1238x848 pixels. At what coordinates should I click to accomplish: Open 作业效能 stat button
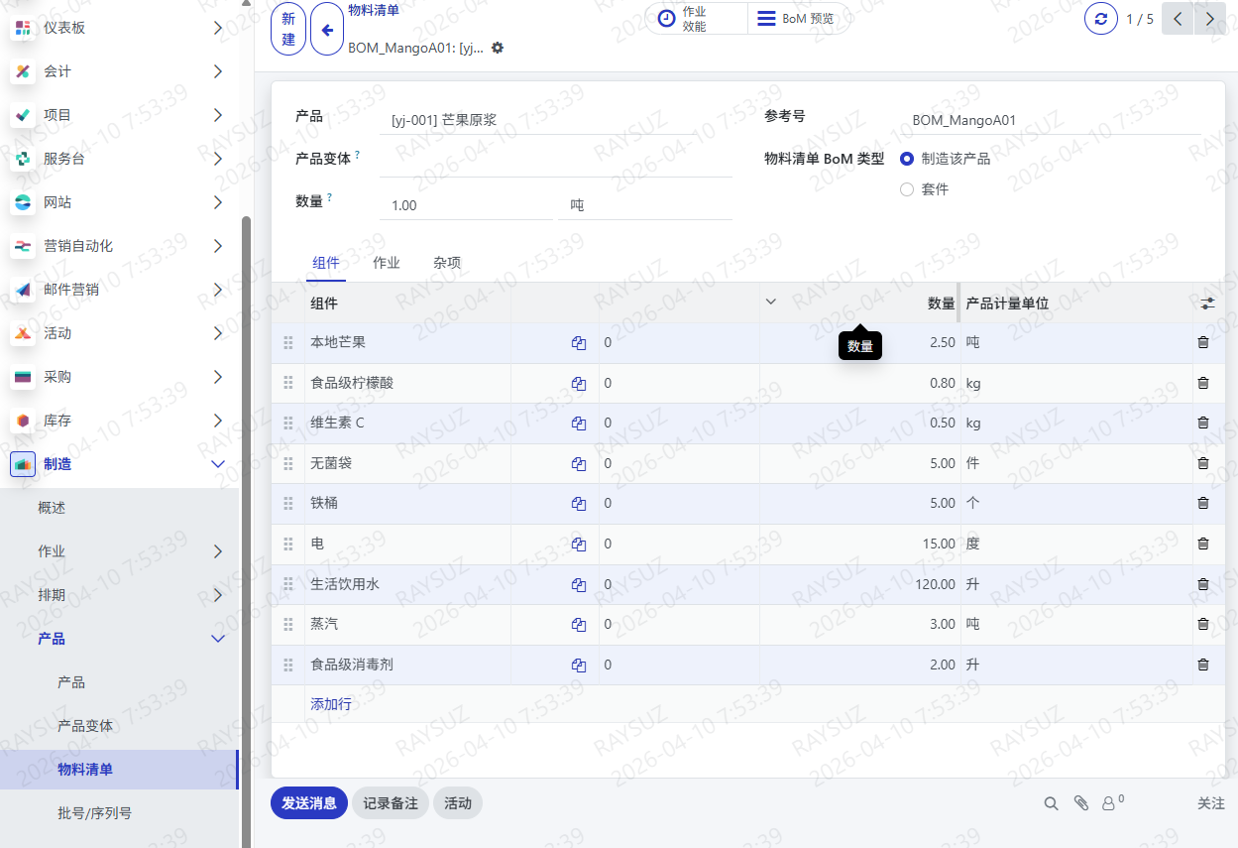click(696, 19)
